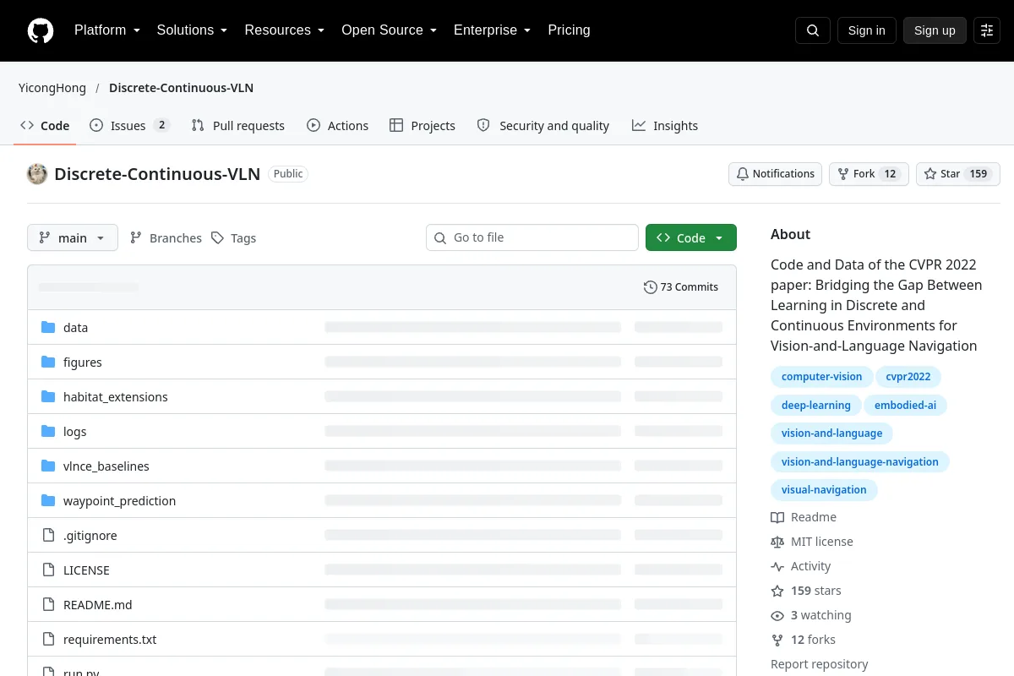Click the history clock icon beside 73 Commits

pos(650,287)
